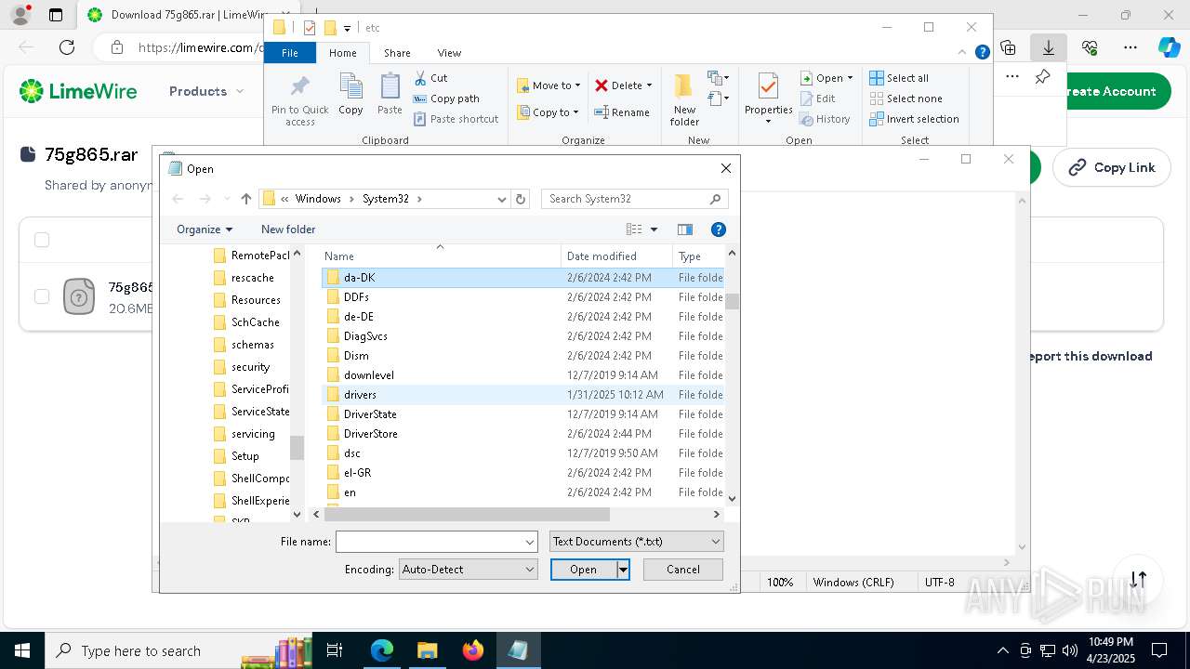This screenshot has height=669, width=1190.
Task: Open File Explorer from the taskbar
Action: (427, 650)
